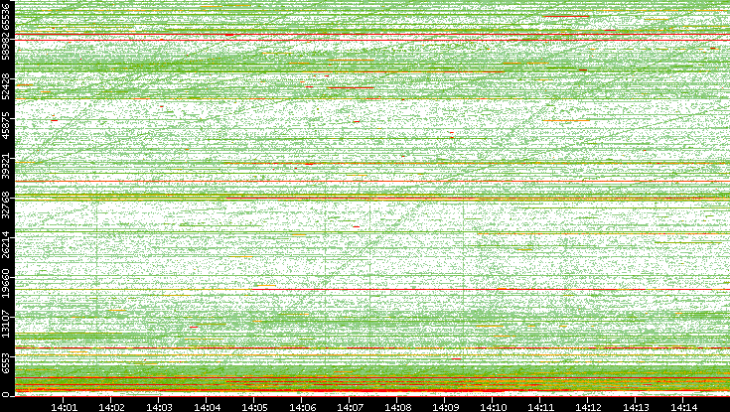Click the 14:12 time axis label
The width and height of the screenshot is (730, 412).
point(588,407)
